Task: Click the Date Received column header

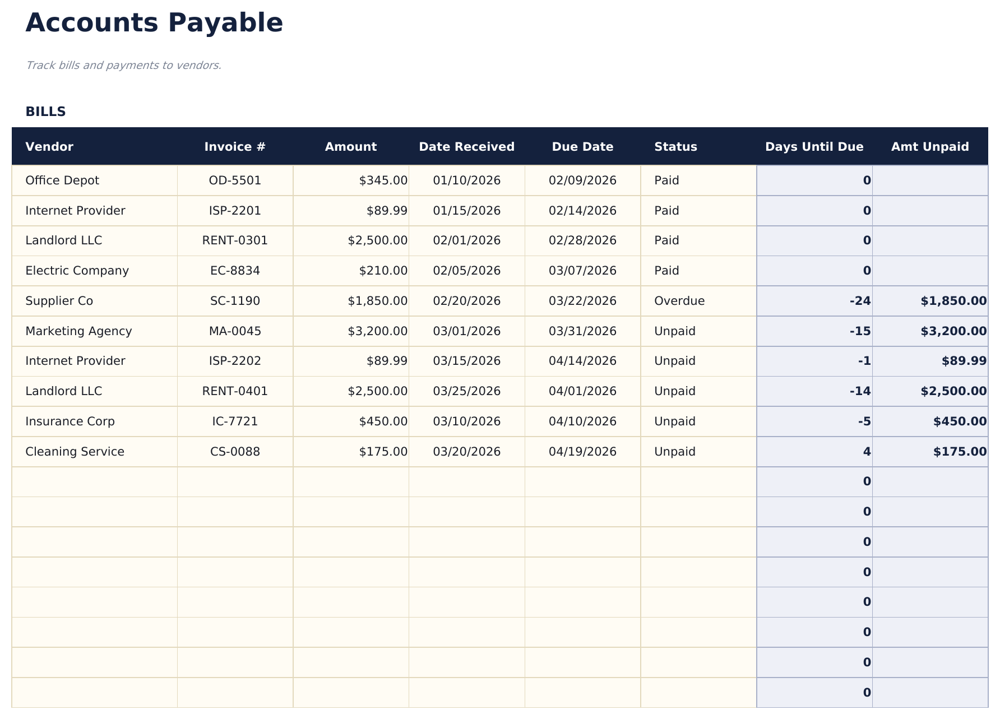Action: tap(466, 146)
